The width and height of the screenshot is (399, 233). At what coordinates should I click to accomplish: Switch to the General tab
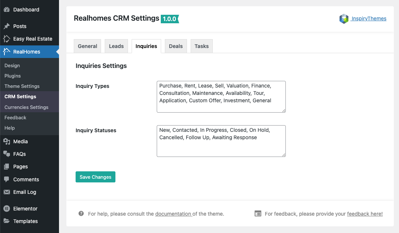coord(87,46)
